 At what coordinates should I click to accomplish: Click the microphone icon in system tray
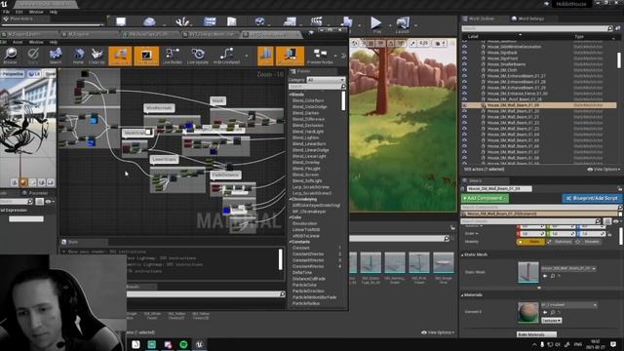(x=542, y=344)
